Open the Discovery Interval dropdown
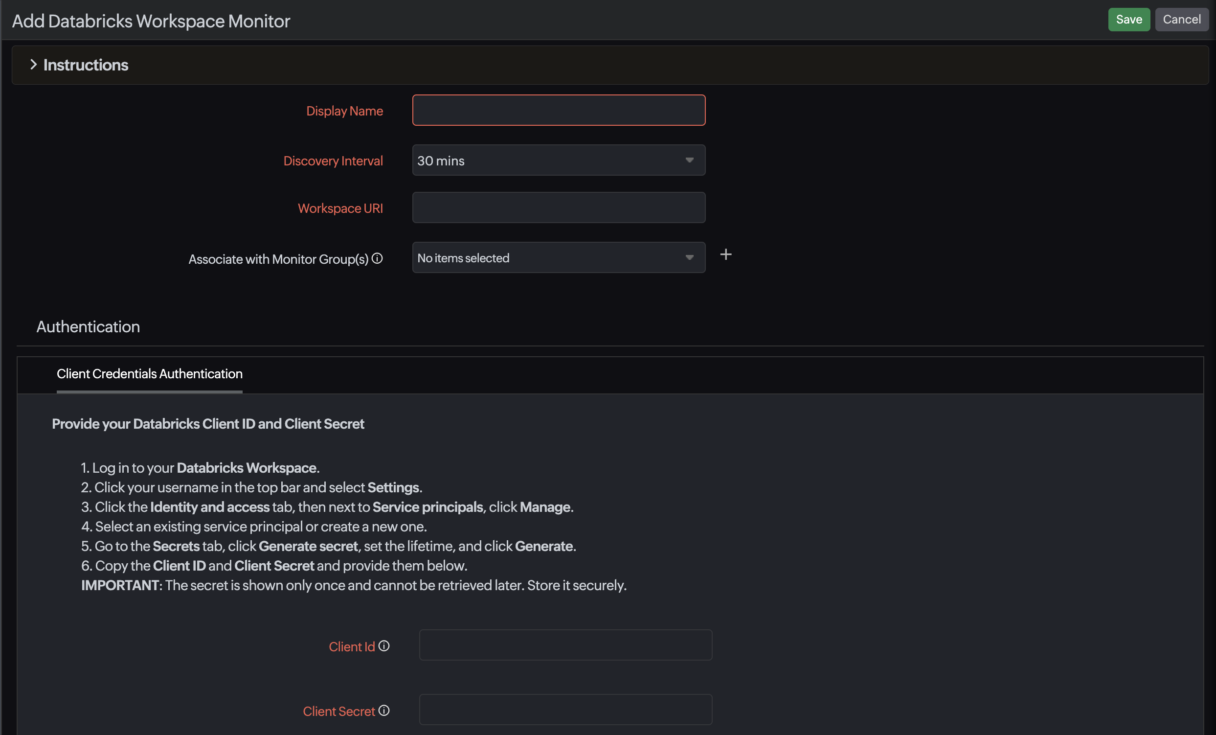Screen dimensions: 1216x735 [x=559, y=160]
